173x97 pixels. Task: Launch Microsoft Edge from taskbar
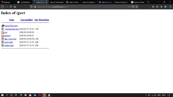coord(21,95)
